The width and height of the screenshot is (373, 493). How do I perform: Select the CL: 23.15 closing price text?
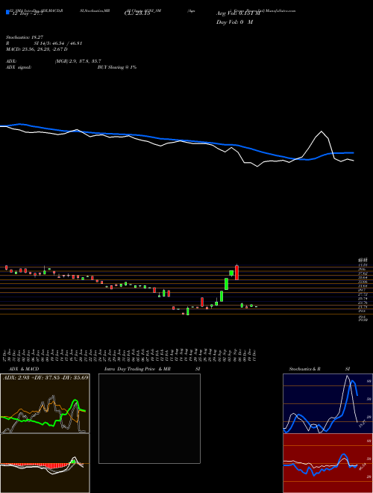[x=137, y=13]
